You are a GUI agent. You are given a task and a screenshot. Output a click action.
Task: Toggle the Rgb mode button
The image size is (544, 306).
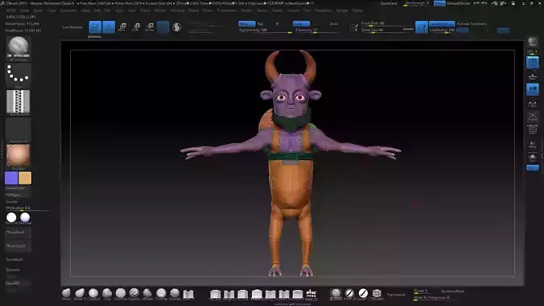(260, 23)
